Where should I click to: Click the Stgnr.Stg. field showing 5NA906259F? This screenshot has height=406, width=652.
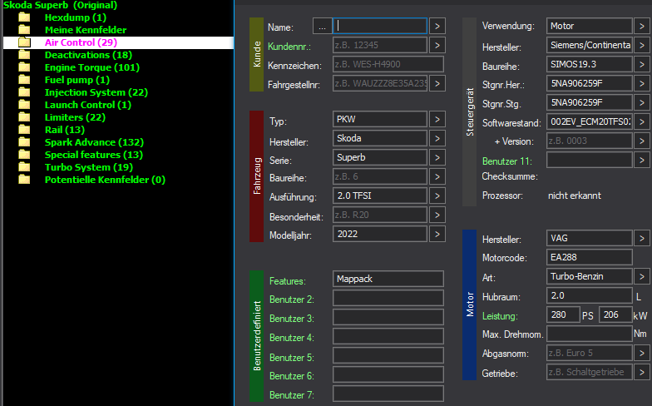[x=589, y=102]
